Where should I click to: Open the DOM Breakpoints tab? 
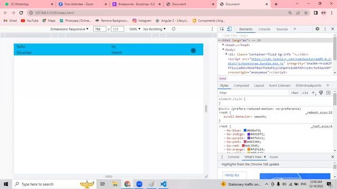coord(309,86)
